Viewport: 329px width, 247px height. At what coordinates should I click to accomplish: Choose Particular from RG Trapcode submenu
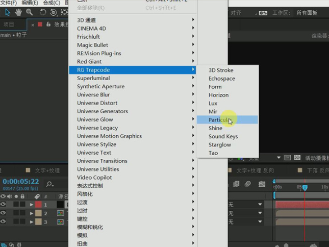[227, 120]
